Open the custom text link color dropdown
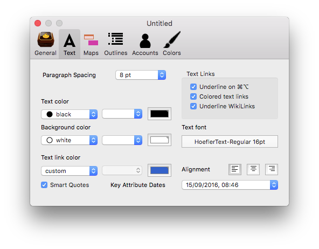Image resolution: width=319 pixels, height=249 pixels. click(70, 171)
